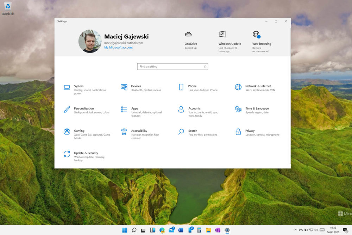Screen dimensions: 352x235
Task: Open the Devices keyboard and speaker icon
Action: coord(124,87)
